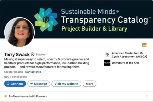Click the Visit my website button
Image resolution: width=153 pixels, height=102 pixels.
click(x=66, y=84)
